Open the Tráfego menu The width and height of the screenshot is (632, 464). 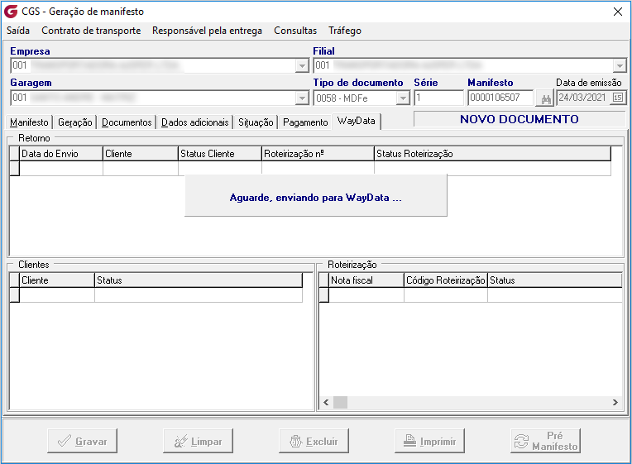click(345, 31)
